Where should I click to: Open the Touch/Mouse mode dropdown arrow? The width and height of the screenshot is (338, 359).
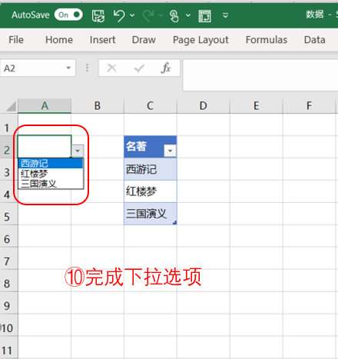coord(188,15)
